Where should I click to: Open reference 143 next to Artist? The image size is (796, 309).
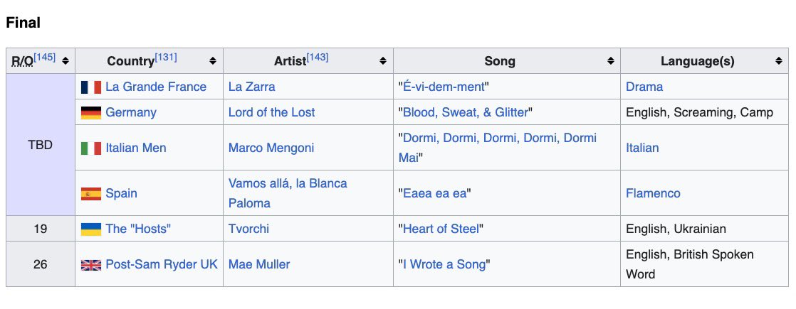[x=318, y=57]
